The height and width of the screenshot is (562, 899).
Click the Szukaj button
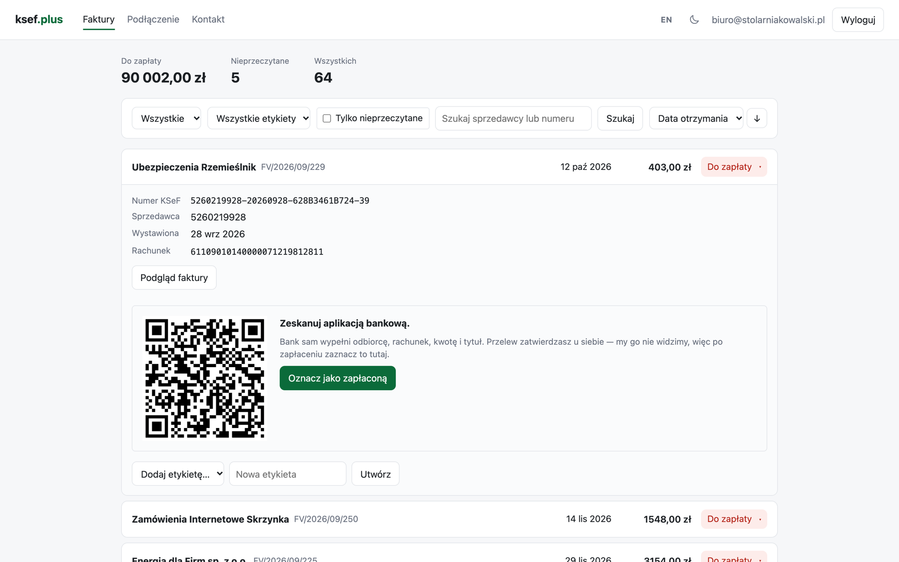pyautogui.click(x=620, y=118)
